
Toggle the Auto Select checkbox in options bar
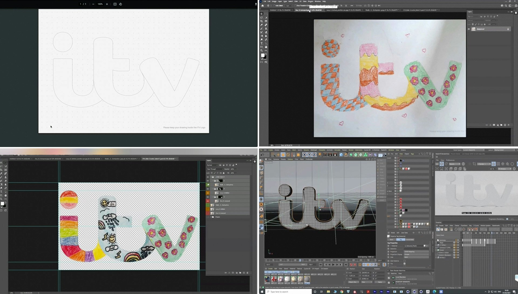coord(274,5)
